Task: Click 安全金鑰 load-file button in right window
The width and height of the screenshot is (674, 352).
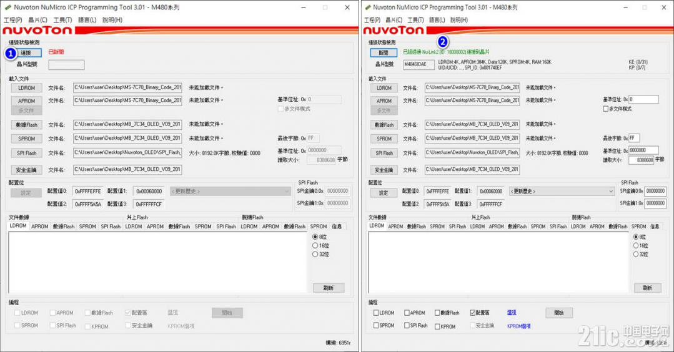Action: tap(384, 170)
